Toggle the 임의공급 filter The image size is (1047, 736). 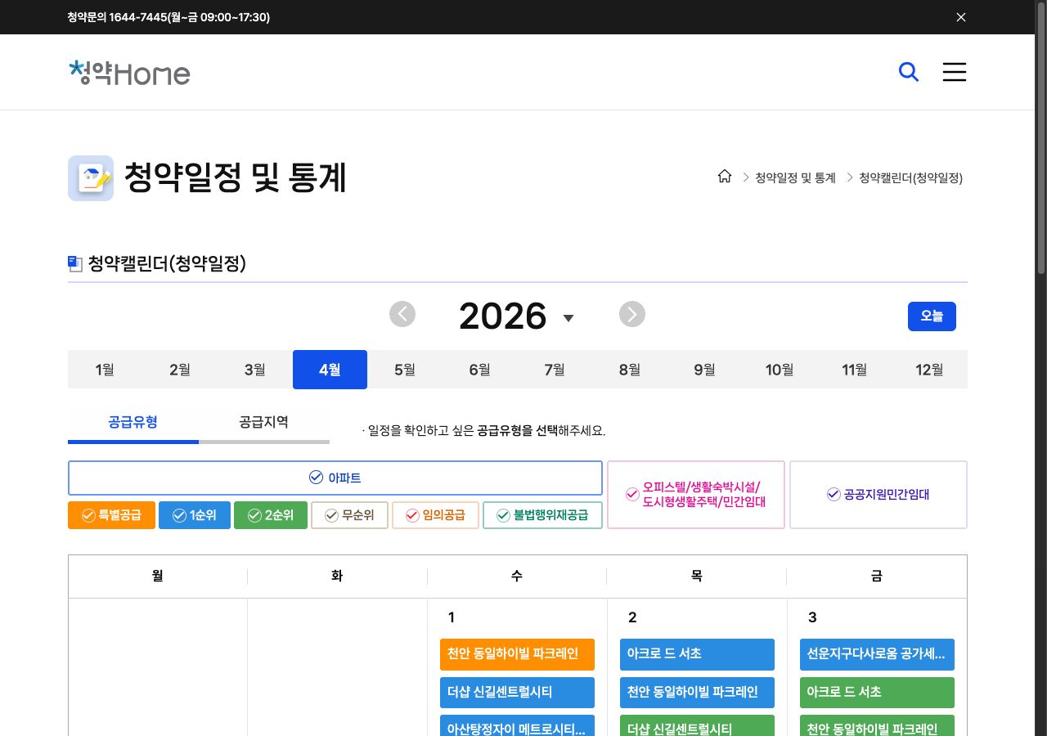click(x=435, y=515)
